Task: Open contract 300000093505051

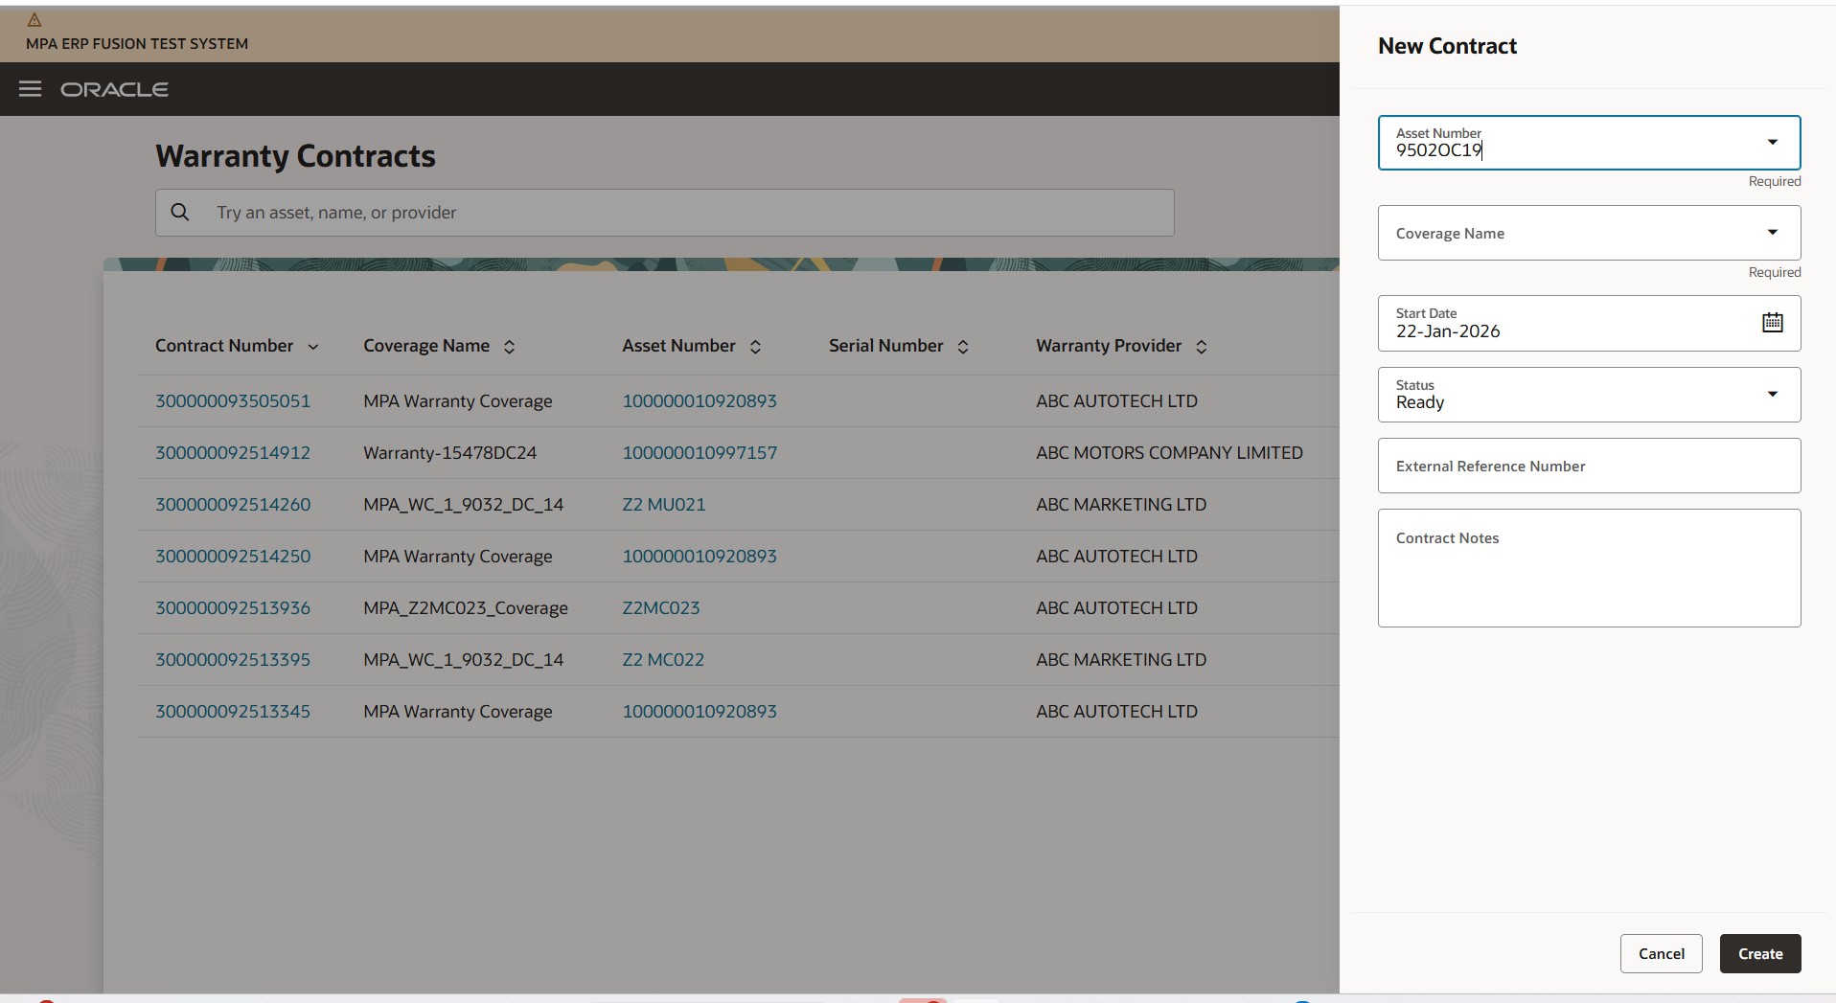Action: coord(233,401)
